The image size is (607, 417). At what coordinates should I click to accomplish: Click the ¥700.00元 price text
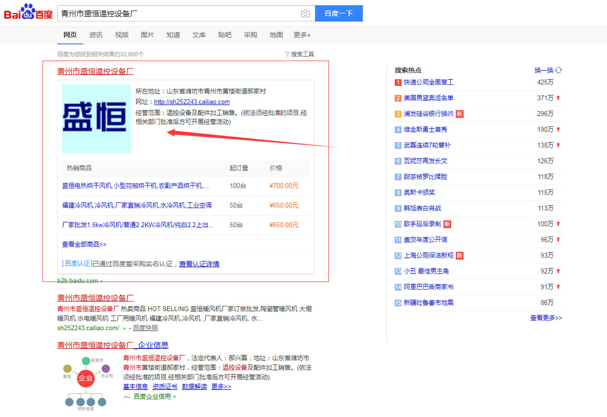(x=284, y=186)
